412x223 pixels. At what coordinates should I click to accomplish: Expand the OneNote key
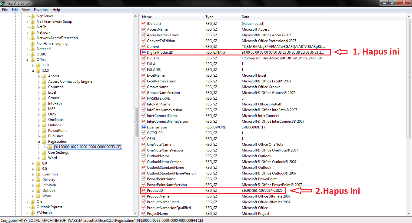click(39, 120)
